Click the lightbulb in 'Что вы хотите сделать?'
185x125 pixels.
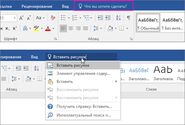pyautogui.click(x=80, y=6)
